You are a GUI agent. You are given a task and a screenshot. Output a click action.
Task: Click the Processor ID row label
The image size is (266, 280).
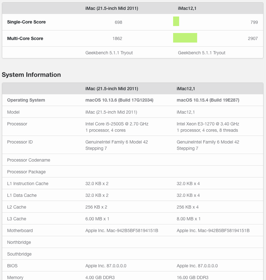point(20,142)
